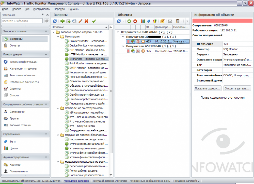Open the Инструменты menu
The image size is (254, 184).
[42, 9]
